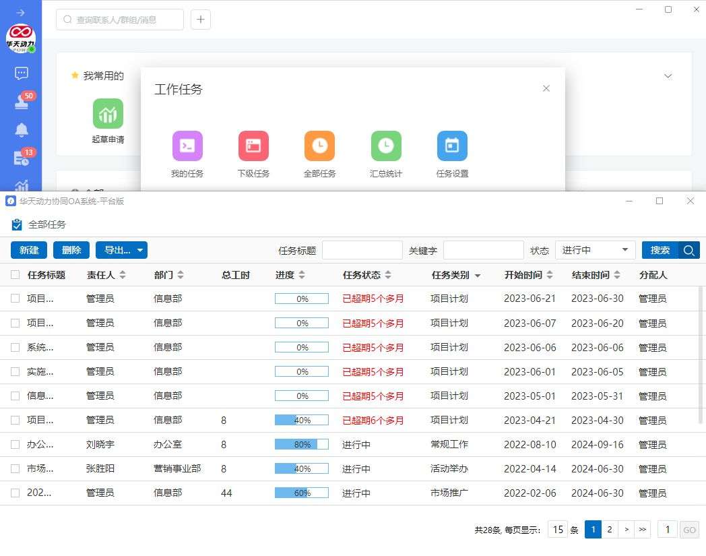The image size is (706, 556).
Task: Sort the table by 开始时间 column
Action: click(x=550, y=275)
